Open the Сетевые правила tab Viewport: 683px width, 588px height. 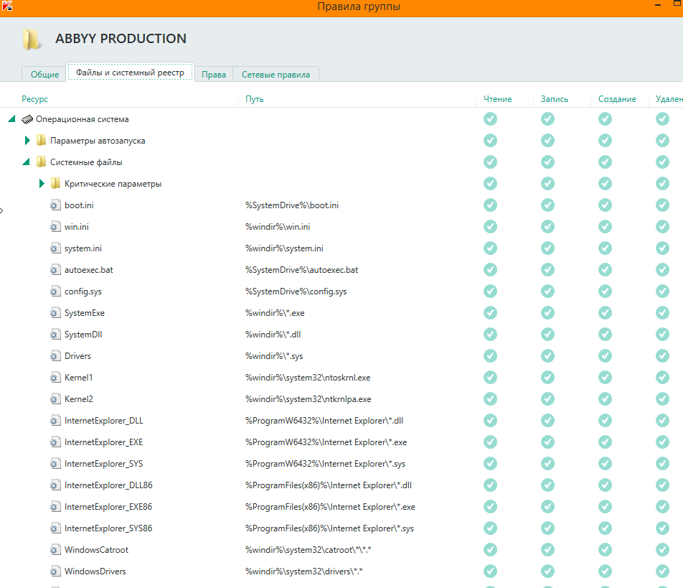pos(275,74)
